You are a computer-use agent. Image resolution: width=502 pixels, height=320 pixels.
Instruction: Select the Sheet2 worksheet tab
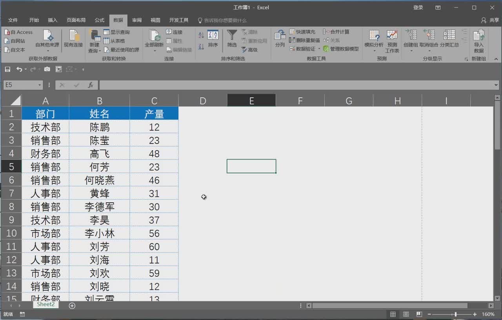pos(46,304)
